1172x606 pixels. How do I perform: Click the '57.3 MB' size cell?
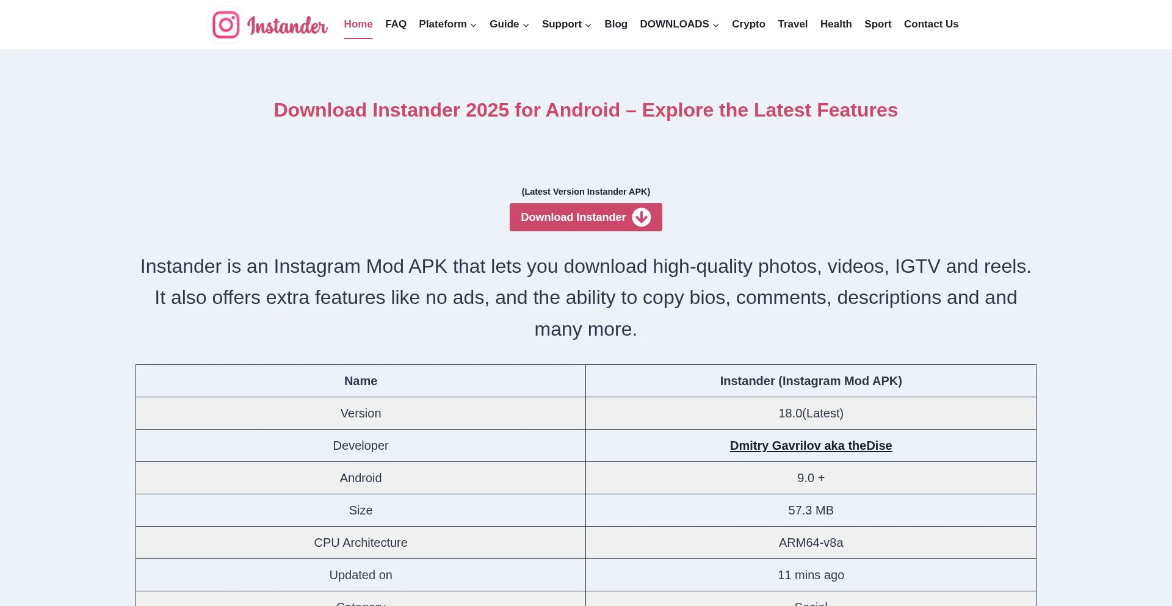(811, 510)
